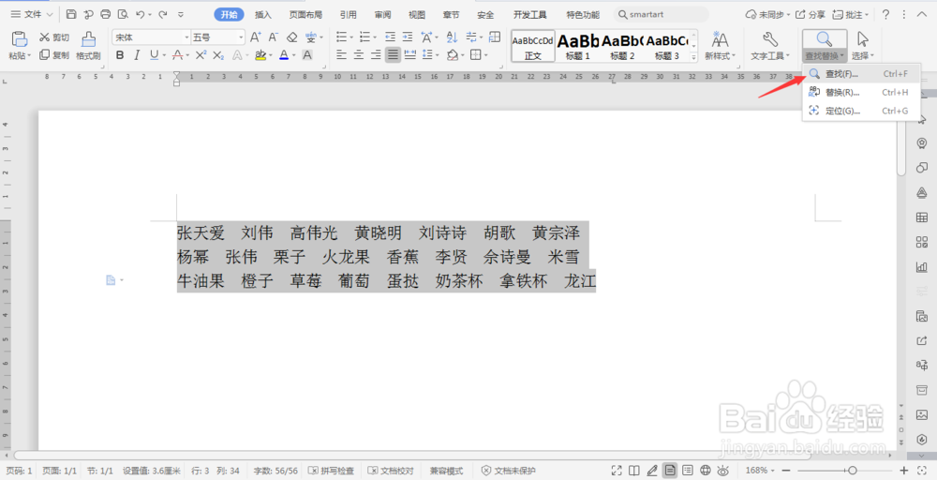Align text to the left
This screenshot has width=937, height=480.
pos(341,55)
